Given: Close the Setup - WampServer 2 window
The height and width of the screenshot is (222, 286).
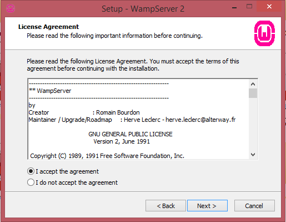Looking at the screenshot, I should (x=269, y=7).
